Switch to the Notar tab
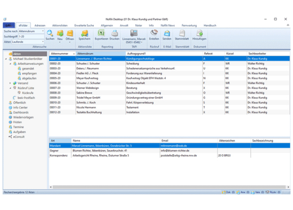 (x=139, y=26)
